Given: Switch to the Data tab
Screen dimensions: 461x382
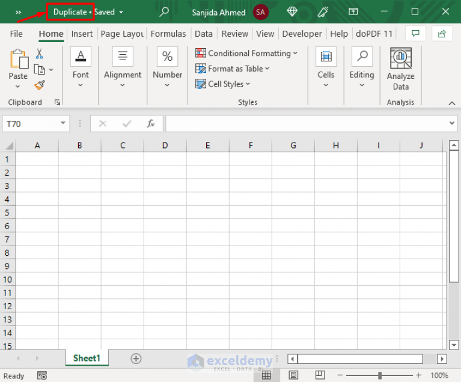Looking at the screenshot, I should pyautogui.click(x=203, y=34).
